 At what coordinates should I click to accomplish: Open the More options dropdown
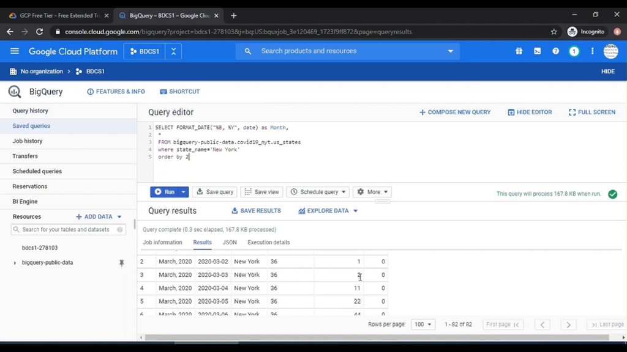click(x=372, y=192)
